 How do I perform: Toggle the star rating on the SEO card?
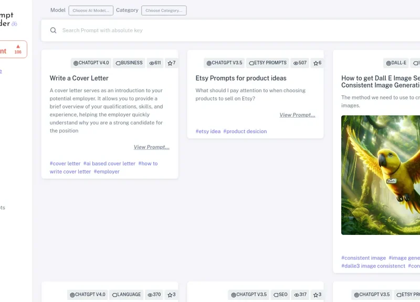[318, 294]
